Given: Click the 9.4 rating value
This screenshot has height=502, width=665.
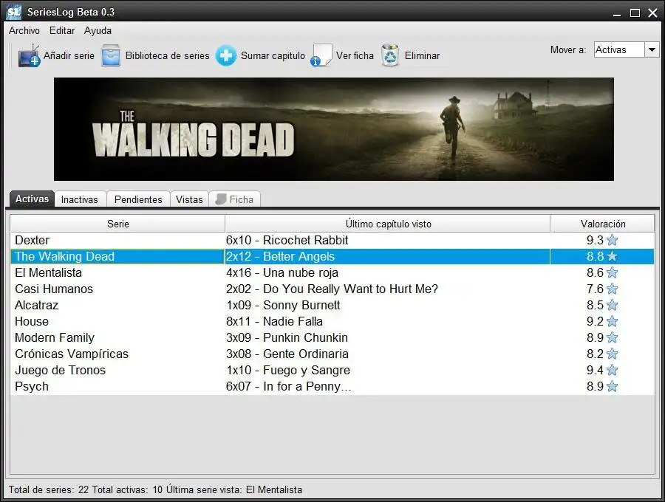Looking at the screenshot, I should click(595, 370).
